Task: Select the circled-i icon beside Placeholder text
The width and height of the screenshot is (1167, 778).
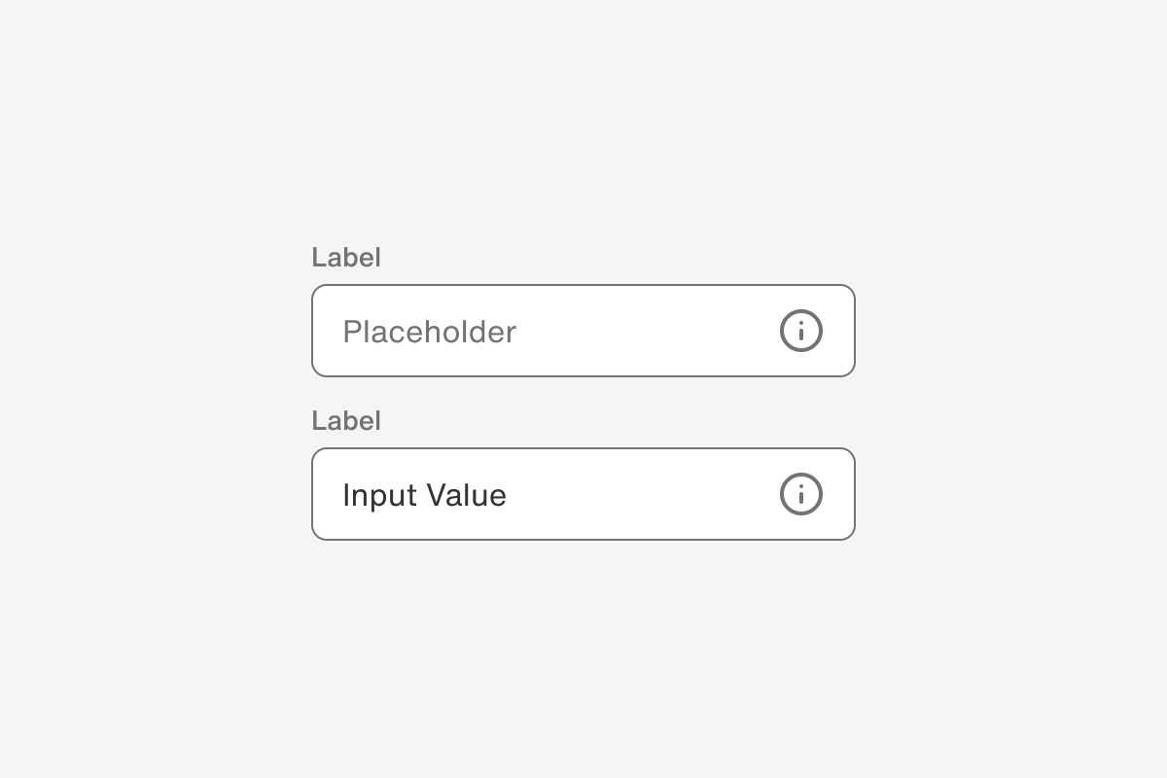Action: point(800,331)
